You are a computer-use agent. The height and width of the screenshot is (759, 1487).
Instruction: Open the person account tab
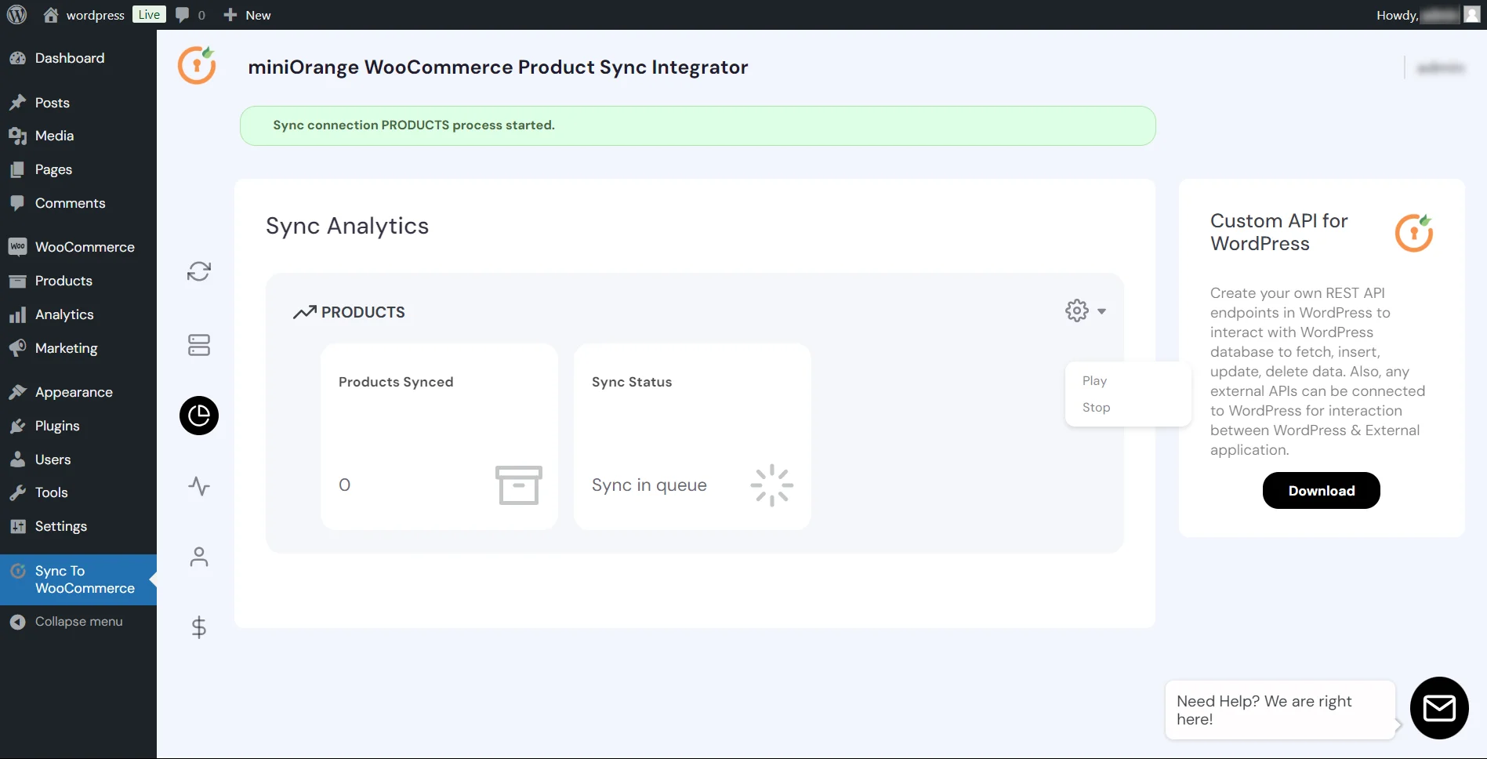coord(199,557)
